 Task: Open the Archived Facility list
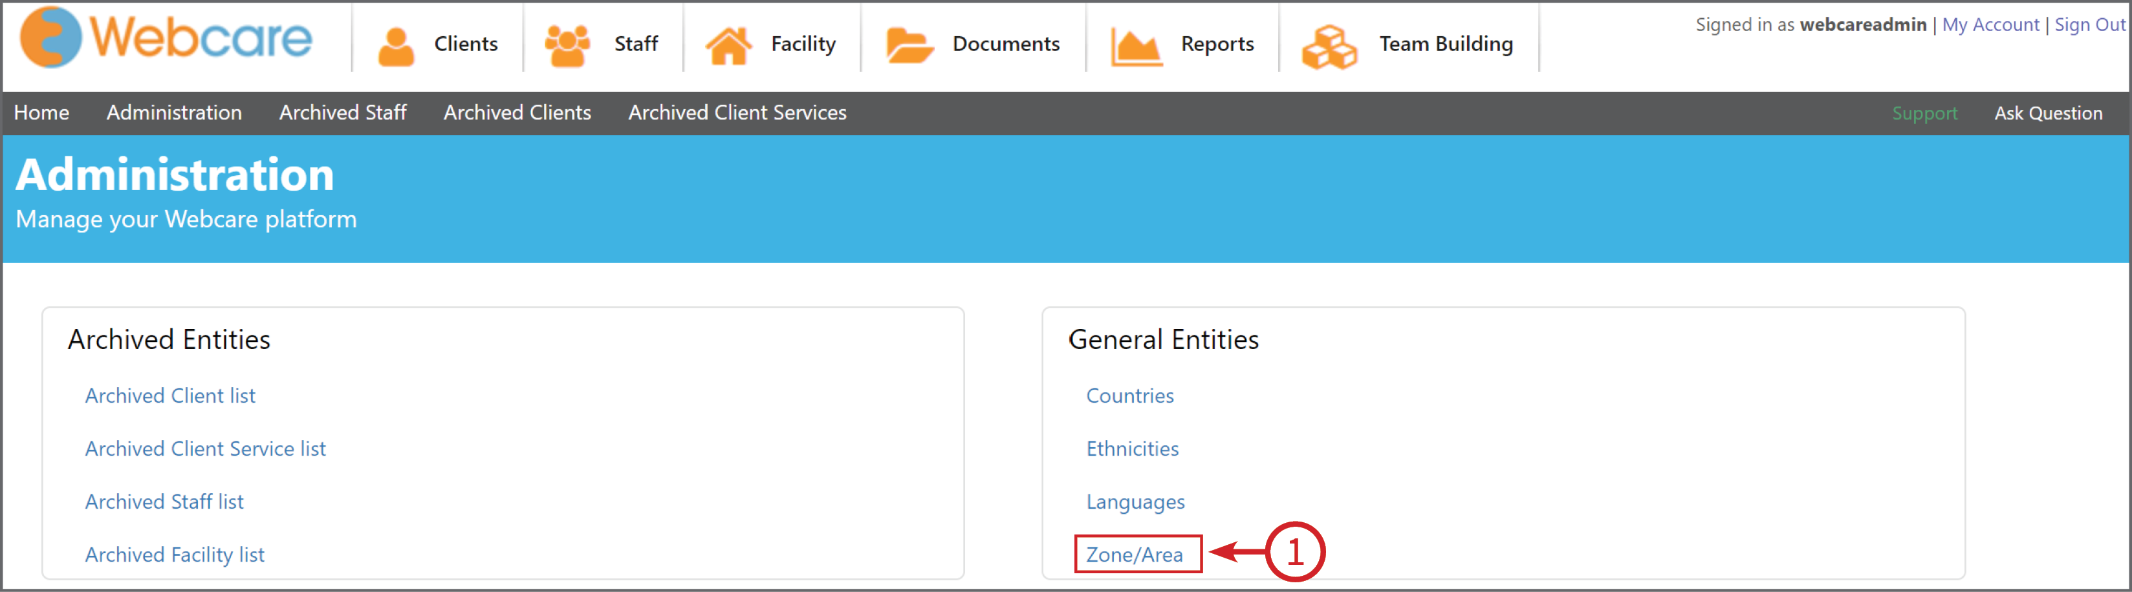click(x=175, y=554)
